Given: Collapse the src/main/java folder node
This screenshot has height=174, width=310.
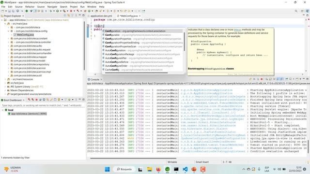Looking at the screenshot, I should click(5, 24).
